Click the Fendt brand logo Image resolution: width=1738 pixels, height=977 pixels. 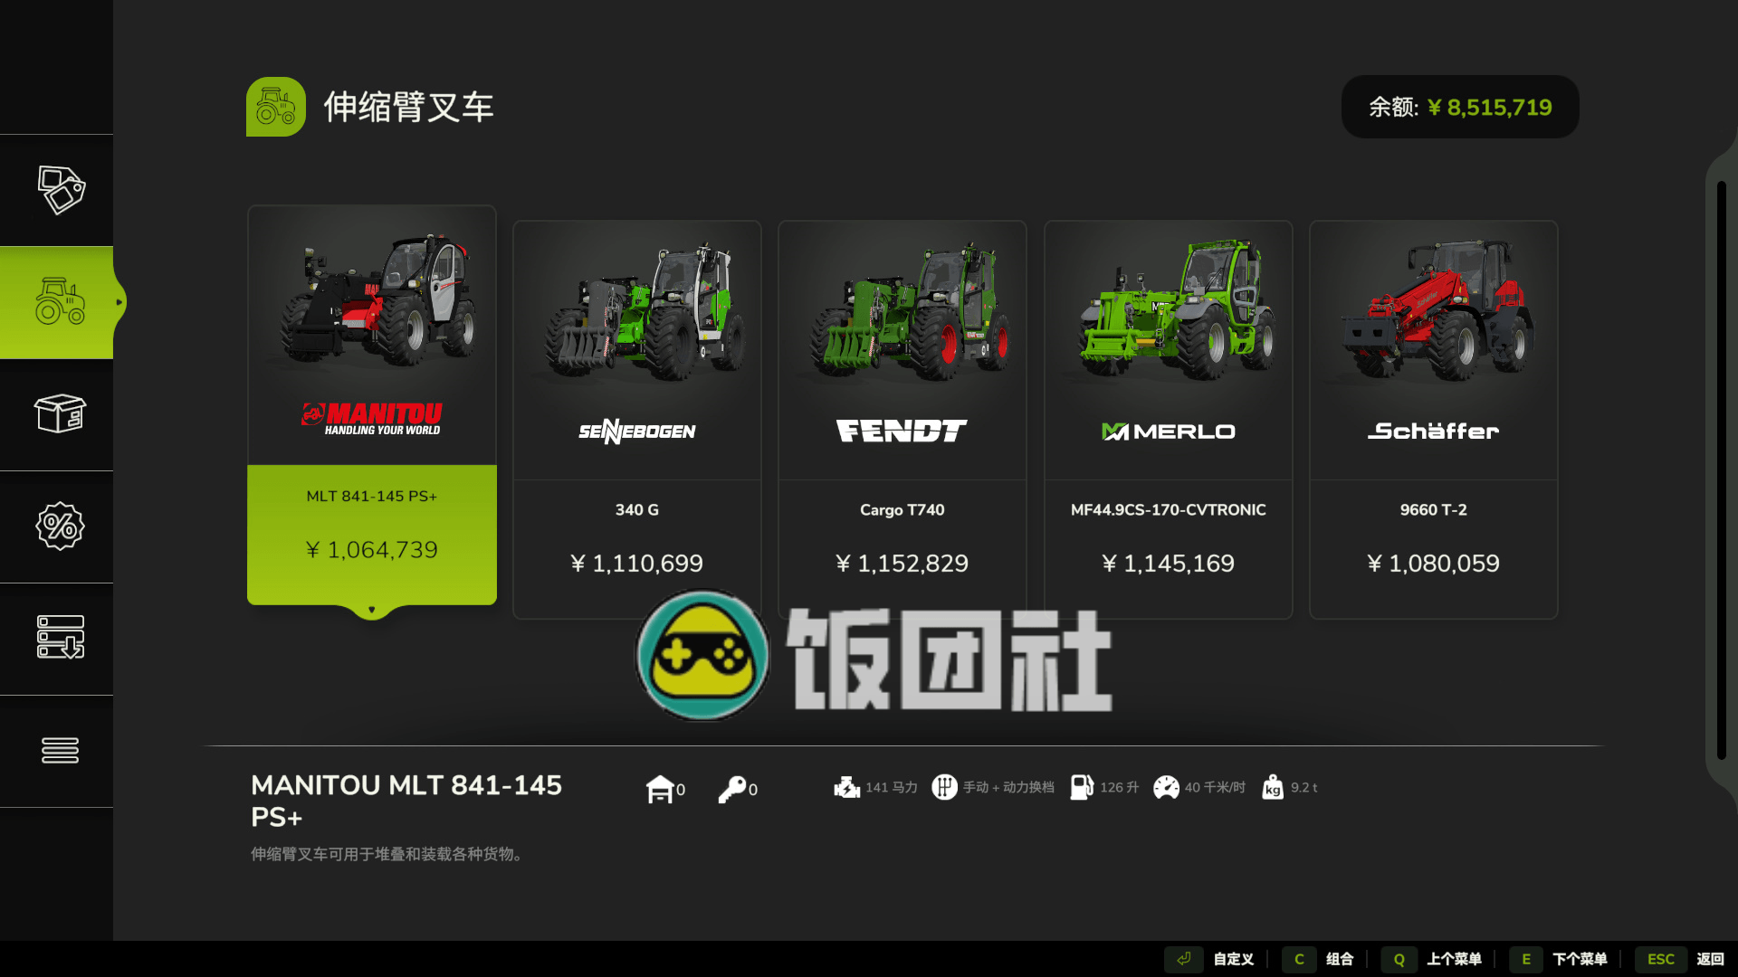[902, 431]
